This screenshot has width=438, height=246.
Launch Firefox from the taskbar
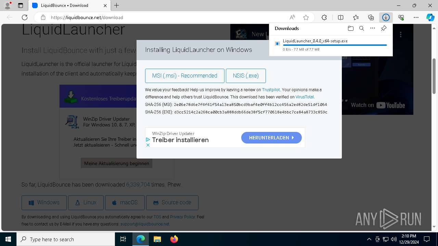pos(174,239)
